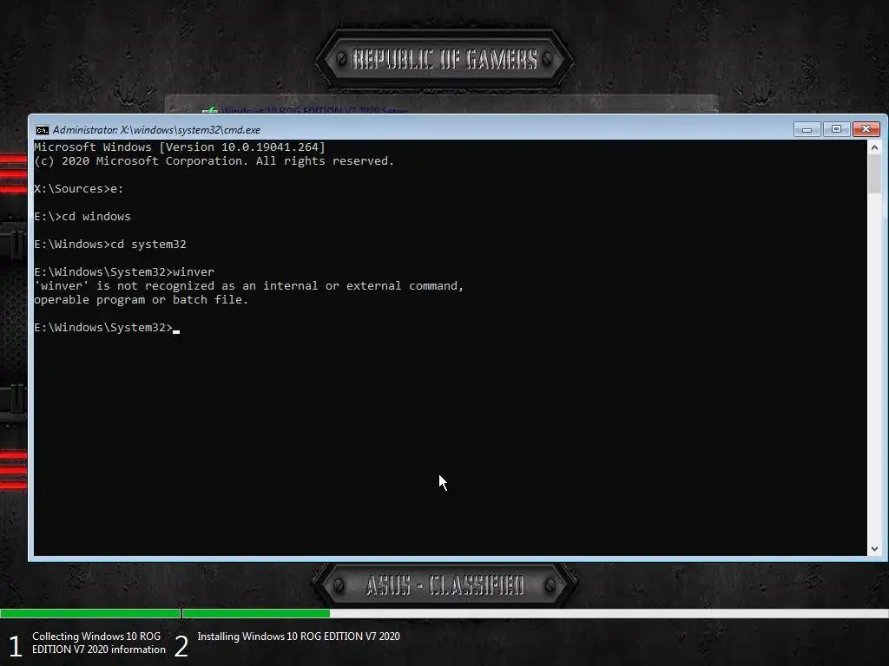889x666 pixels.
Task: Maximize the Administrator cmd window
Action: pyautogui.click(x=836, y=129)
